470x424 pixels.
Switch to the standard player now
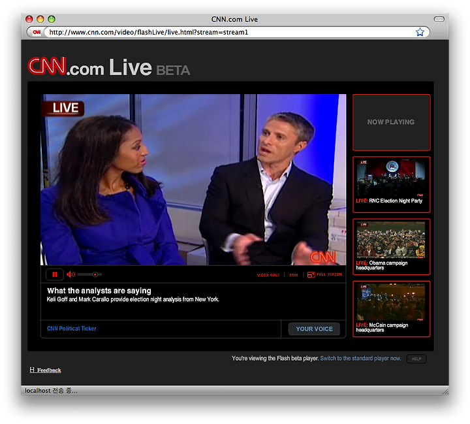pos(360,358)
